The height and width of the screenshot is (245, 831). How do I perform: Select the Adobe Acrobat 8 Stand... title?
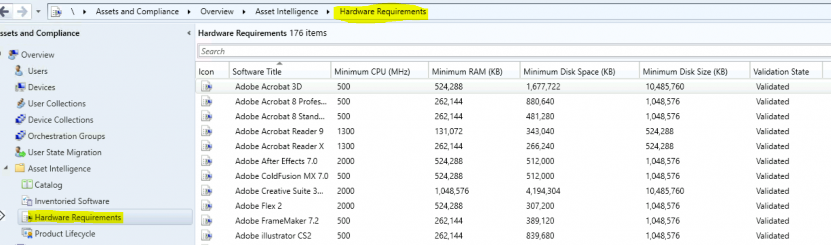tap(280, 116)
